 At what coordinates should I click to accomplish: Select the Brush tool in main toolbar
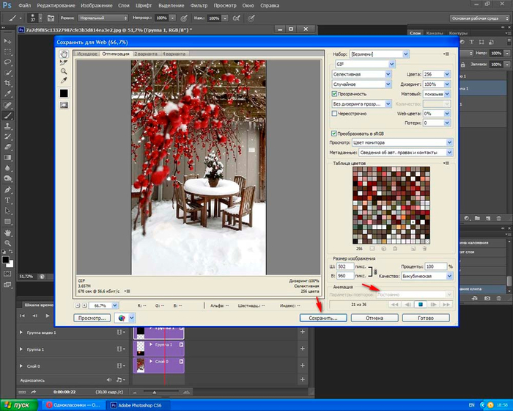[x=7, y=115]
